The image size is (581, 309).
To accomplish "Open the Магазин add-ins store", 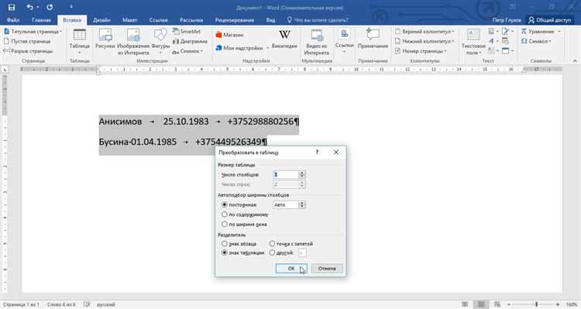I will tap(230, 35).
